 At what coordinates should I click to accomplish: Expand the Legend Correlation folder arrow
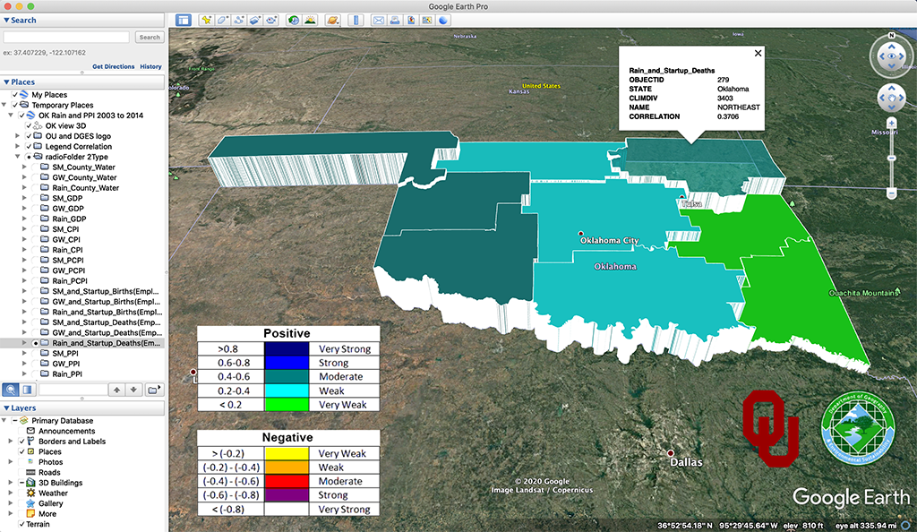18,147
